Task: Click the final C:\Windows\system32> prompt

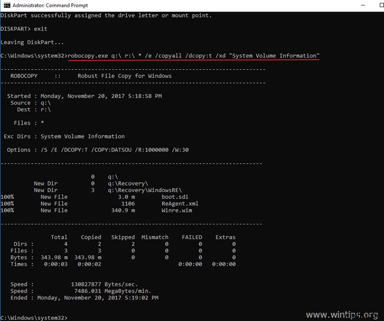Action: click(x=34, y=318)
